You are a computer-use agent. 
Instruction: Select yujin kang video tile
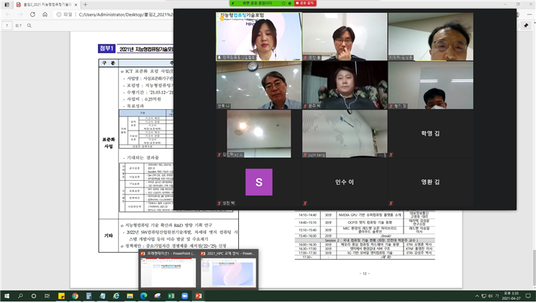pyautogui.click(x=345, y=134)
